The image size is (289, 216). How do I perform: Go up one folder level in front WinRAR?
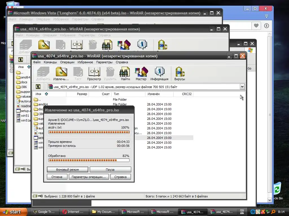[x=38, y=87]
